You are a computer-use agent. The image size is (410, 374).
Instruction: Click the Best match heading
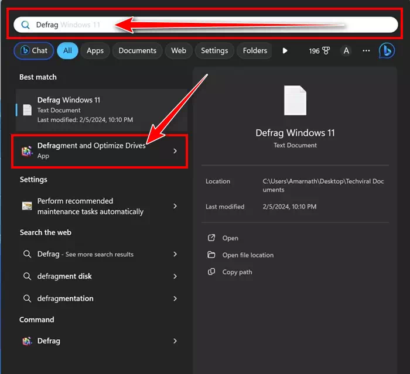click(38, 77)
